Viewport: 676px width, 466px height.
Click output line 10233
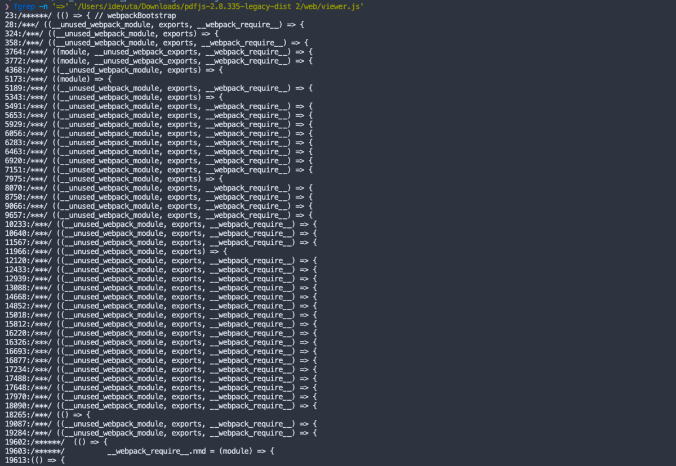[x=161, y=224]
